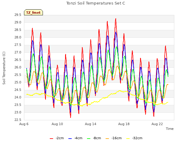Click the 29.5 y-axis tick label
Viewport: 192px width, 144px height.
click(x=18, y=15)
